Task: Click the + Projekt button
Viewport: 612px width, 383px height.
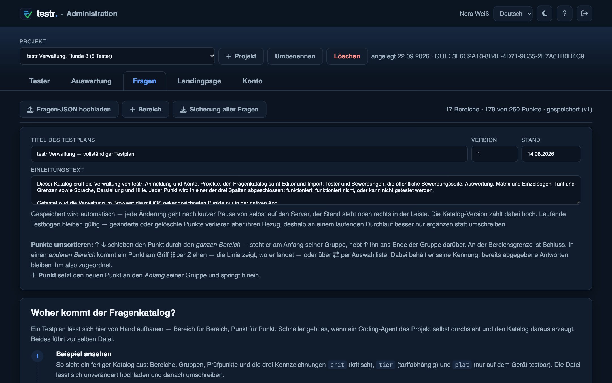Action: point(241,56)
